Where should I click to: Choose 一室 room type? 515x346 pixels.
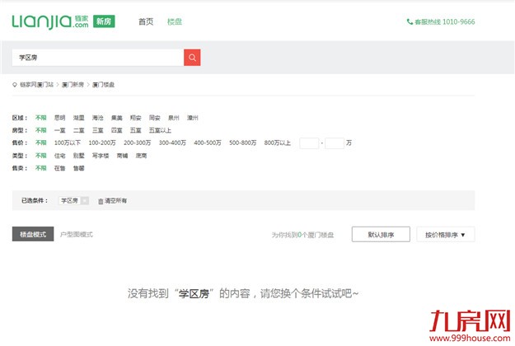coord(60,130)
